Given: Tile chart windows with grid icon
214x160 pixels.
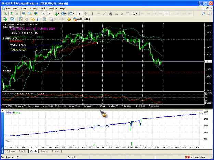Looking at the screenshot, I should [36, 14].
